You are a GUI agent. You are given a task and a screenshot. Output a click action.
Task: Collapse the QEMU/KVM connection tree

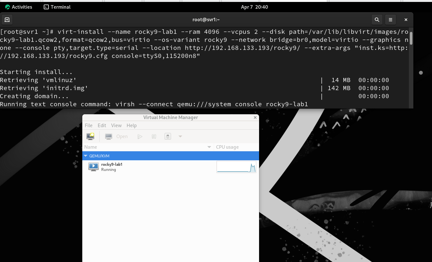coord(85,156)
